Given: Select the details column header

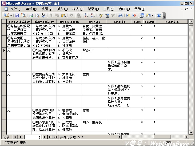Looking at the screenshot, I should pos(120,22).
